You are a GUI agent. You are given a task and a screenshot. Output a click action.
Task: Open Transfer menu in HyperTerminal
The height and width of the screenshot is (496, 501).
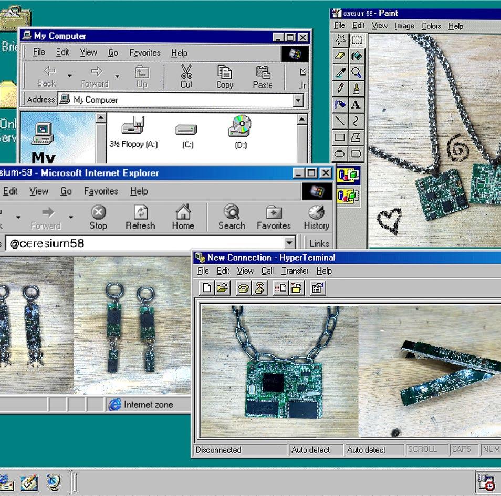pos(295,271)
